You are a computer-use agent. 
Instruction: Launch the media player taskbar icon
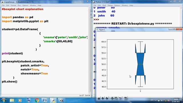click(20, 100)
